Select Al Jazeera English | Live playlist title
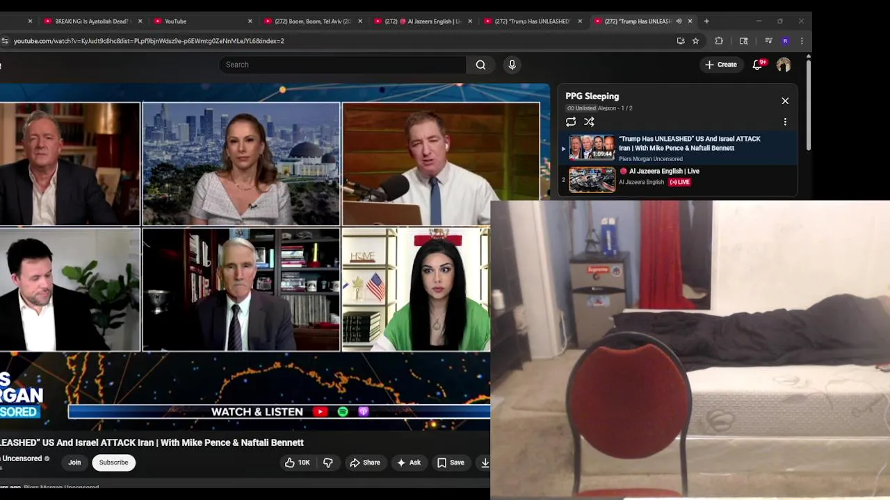This screenshot has height=500, width=890. (x=664, y=171)
